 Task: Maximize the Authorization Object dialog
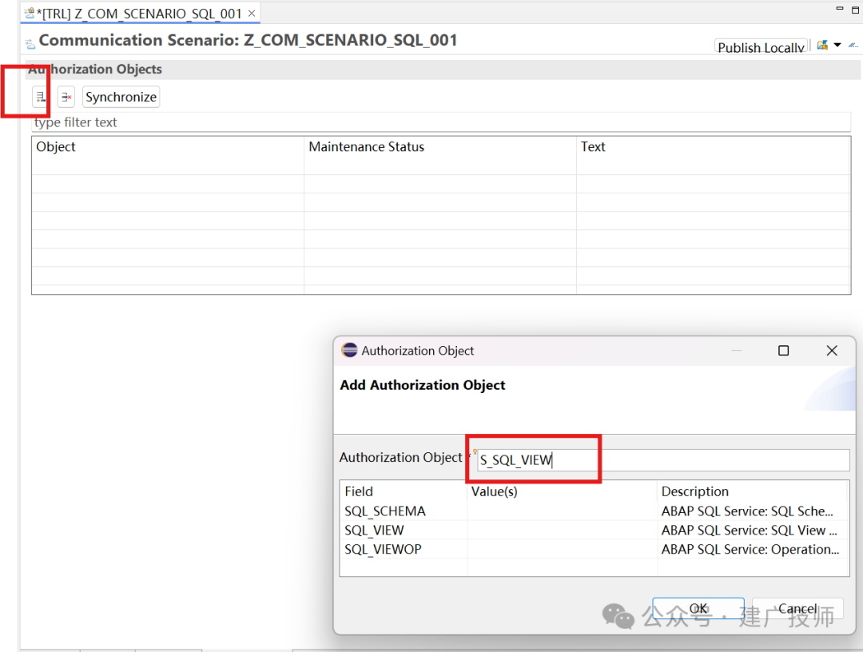coord(783,351)
